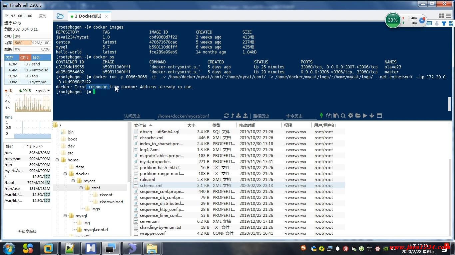
Task: Click the 访问历史 field
Action: pyautogui.click(x=139, y=116)
